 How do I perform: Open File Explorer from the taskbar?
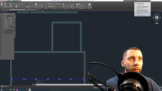point(11,90)
